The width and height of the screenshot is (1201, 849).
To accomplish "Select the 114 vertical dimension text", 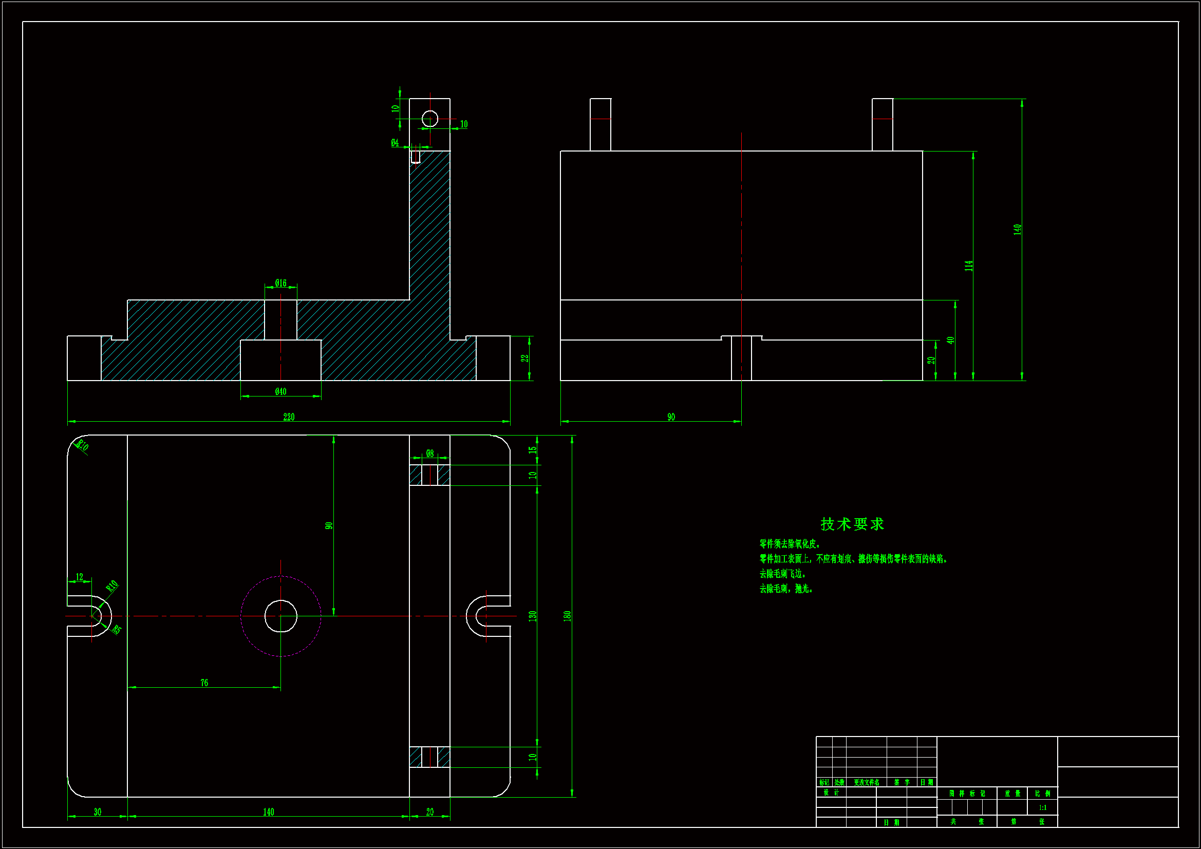I will pyautogui.click(x=969, y=266).
